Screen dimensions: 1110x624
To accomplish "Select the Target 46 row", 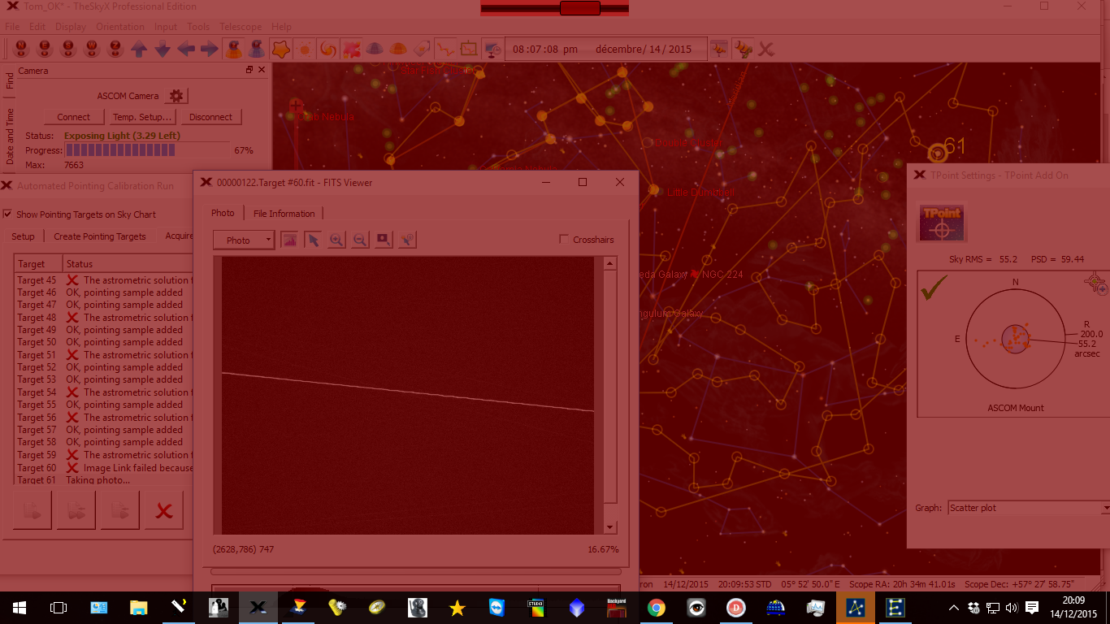I will [x=104, y=292].
